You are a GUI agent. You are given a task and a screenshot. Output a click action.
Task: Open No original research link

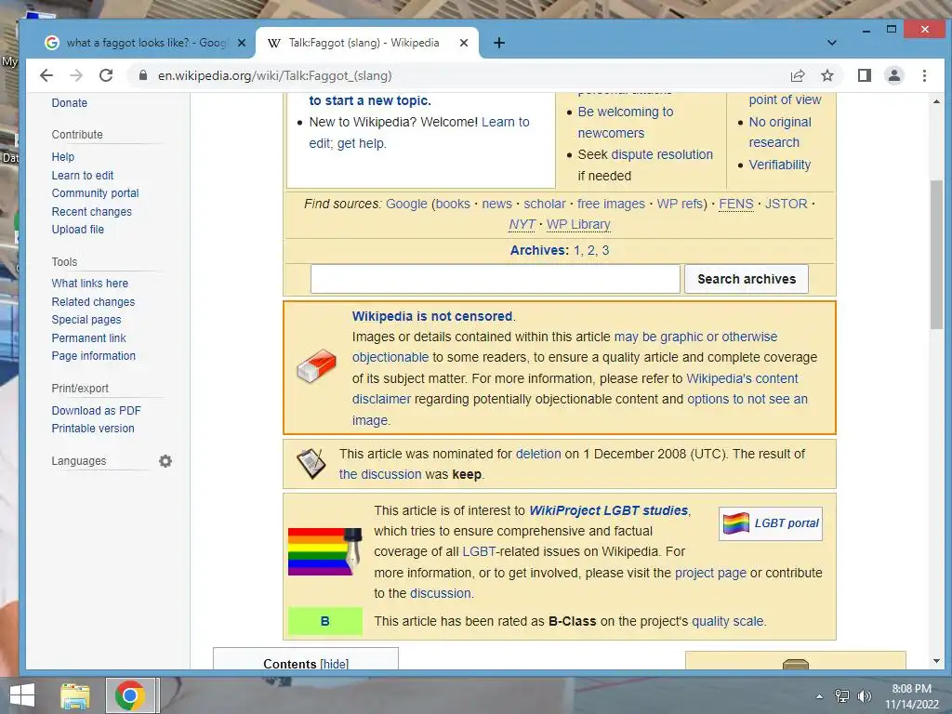(780, 132)
